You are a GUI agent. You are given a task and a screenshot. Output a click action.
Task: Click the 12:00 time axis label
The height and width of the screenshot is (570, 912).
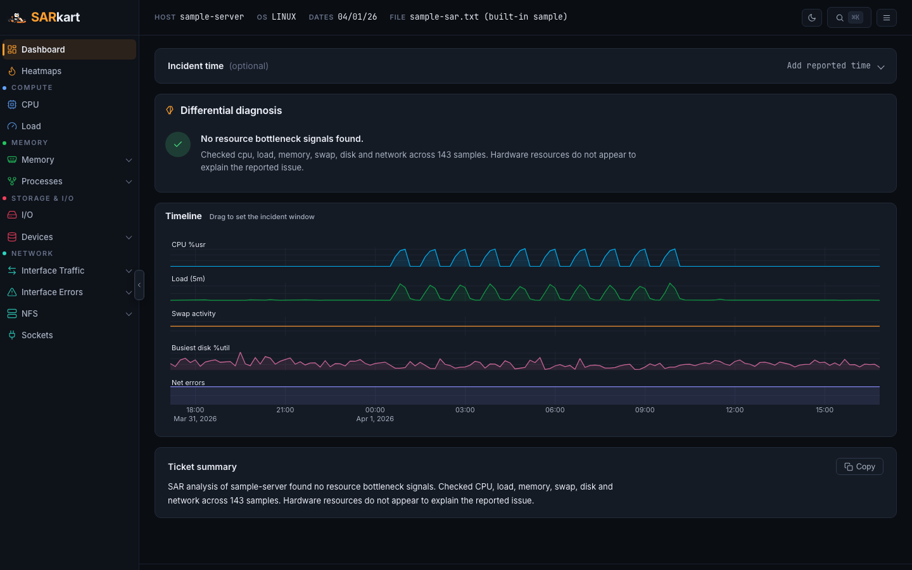pos(735,410)
